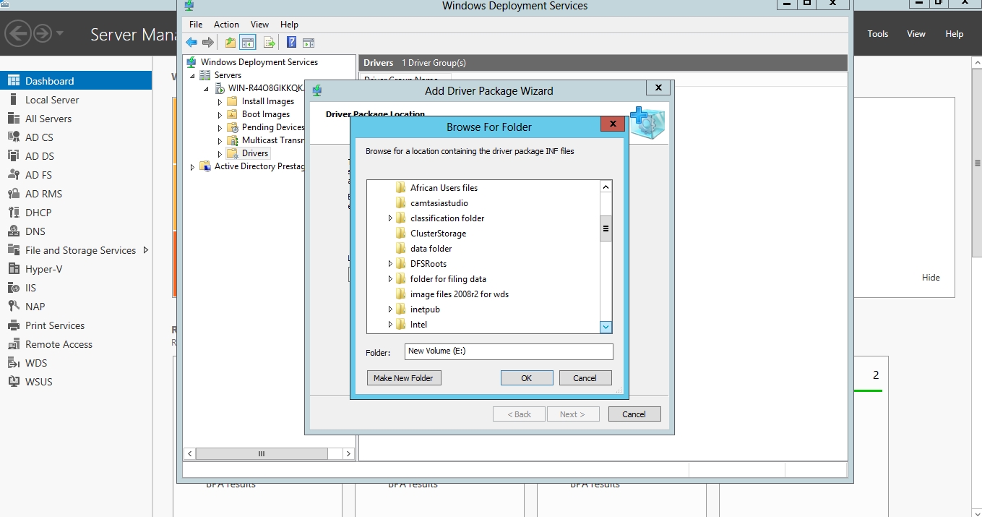This screenshot has height=517, width=982.
Task: Click the Show/Hide Console Tree toolbar icon
Action: (x=248, y=43)
